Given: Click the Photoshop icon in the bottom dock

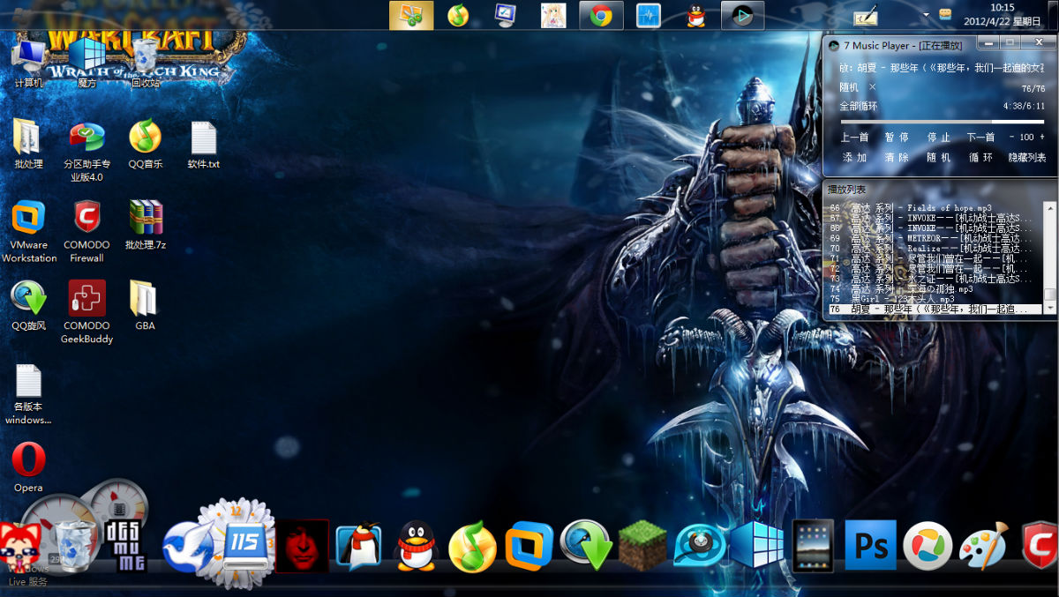Looking at the screenshot, I should [870, 545].
